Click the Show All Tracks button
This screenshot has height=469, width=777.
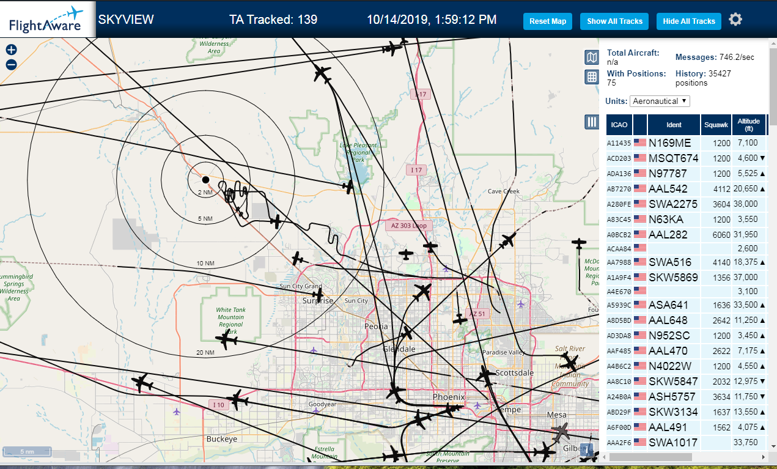tap(614, 21)
